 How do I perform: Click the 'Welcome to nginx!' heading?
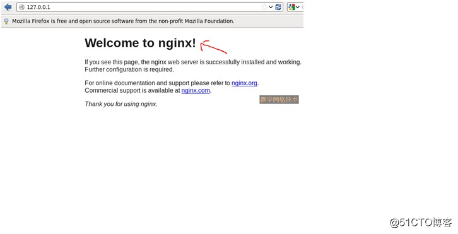pos(140,43)
